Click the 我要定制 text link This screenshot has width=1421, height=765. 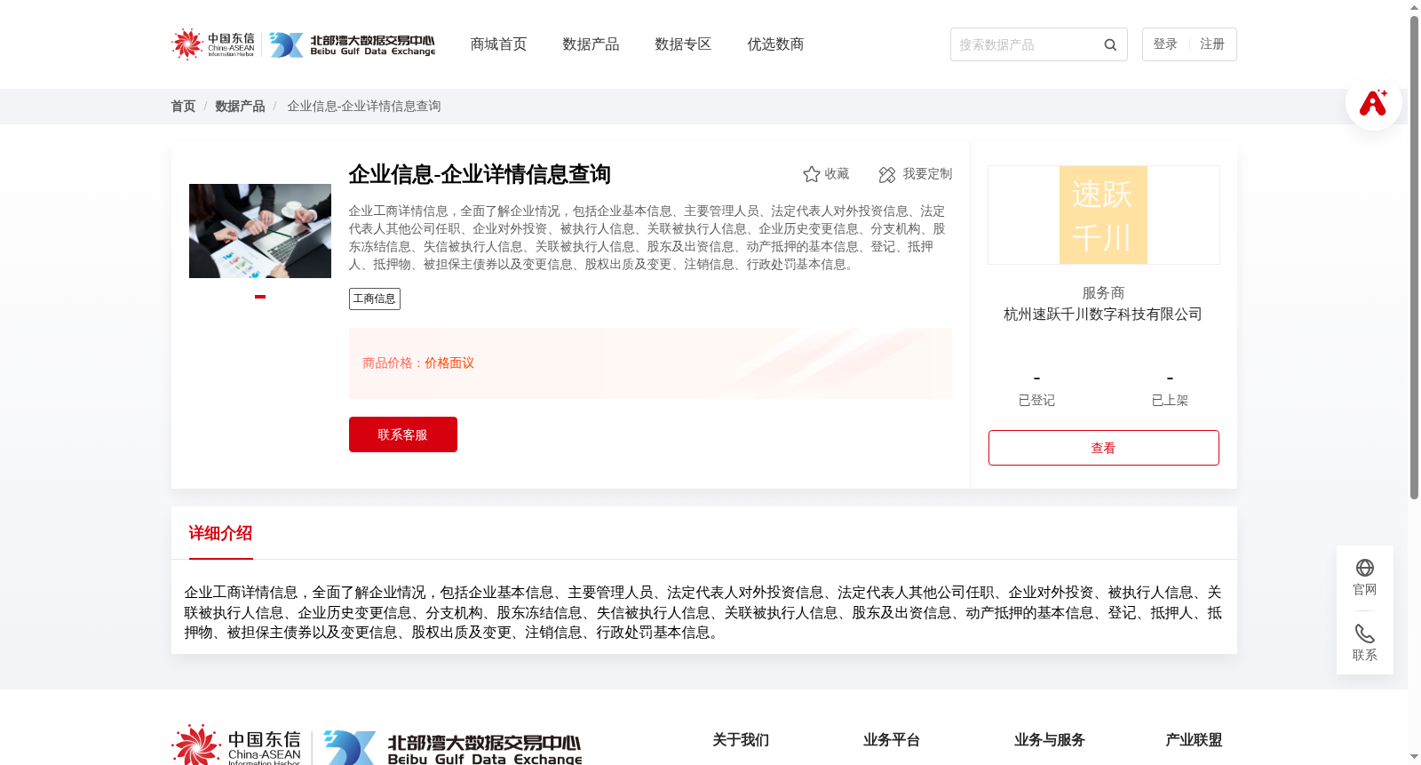(x=927, y=174)
